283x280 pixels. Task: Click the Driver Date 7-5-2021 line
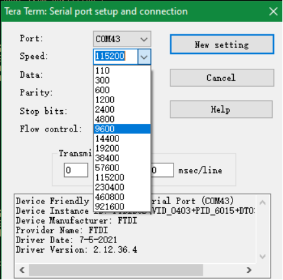click(x=66, y=240)
